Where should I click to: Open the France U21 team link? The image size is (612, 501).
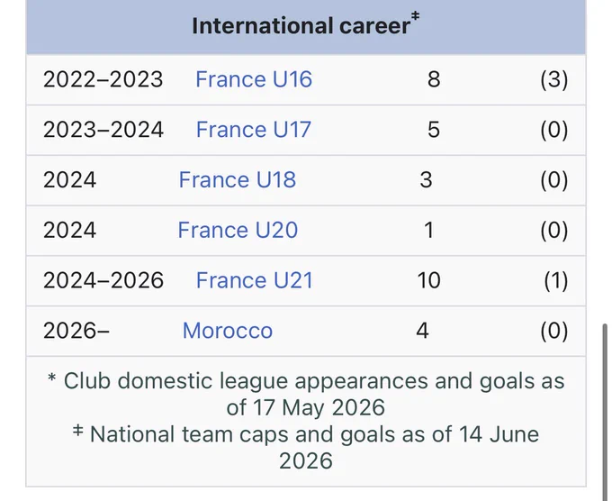255,280
